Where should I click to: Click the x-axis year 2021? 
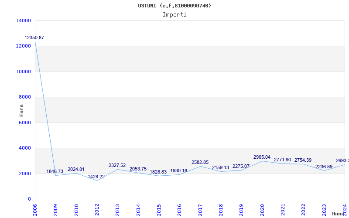283,210
